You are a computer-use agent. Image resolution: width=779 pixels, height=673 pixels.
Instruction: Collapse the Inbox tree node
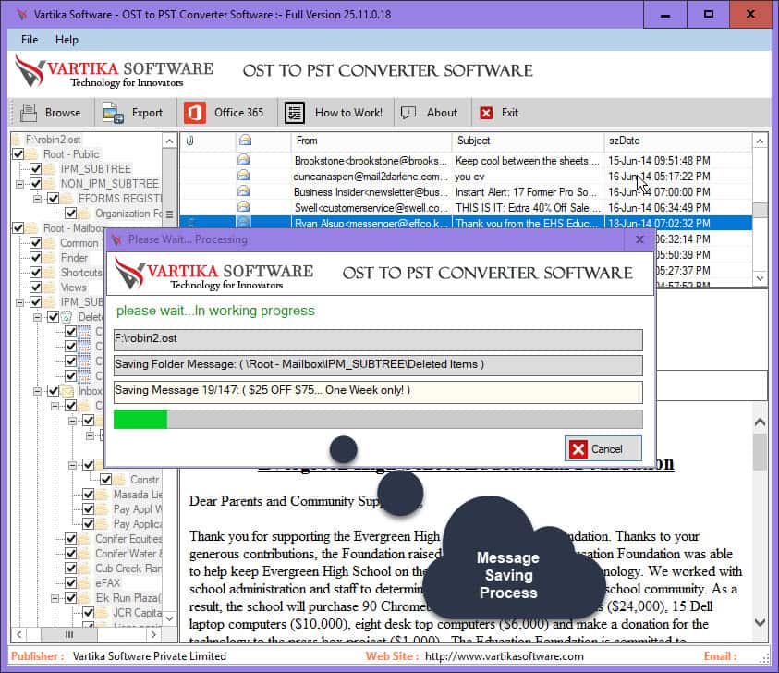(x=37, y=391)
